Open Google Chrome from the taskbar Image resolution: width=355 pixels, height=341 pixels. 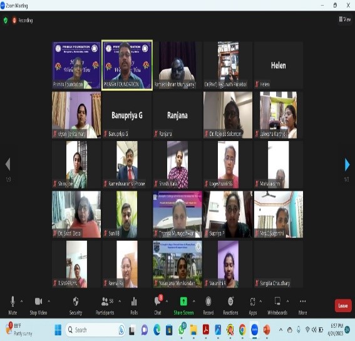pyautogui.click(x=242, y=330)
